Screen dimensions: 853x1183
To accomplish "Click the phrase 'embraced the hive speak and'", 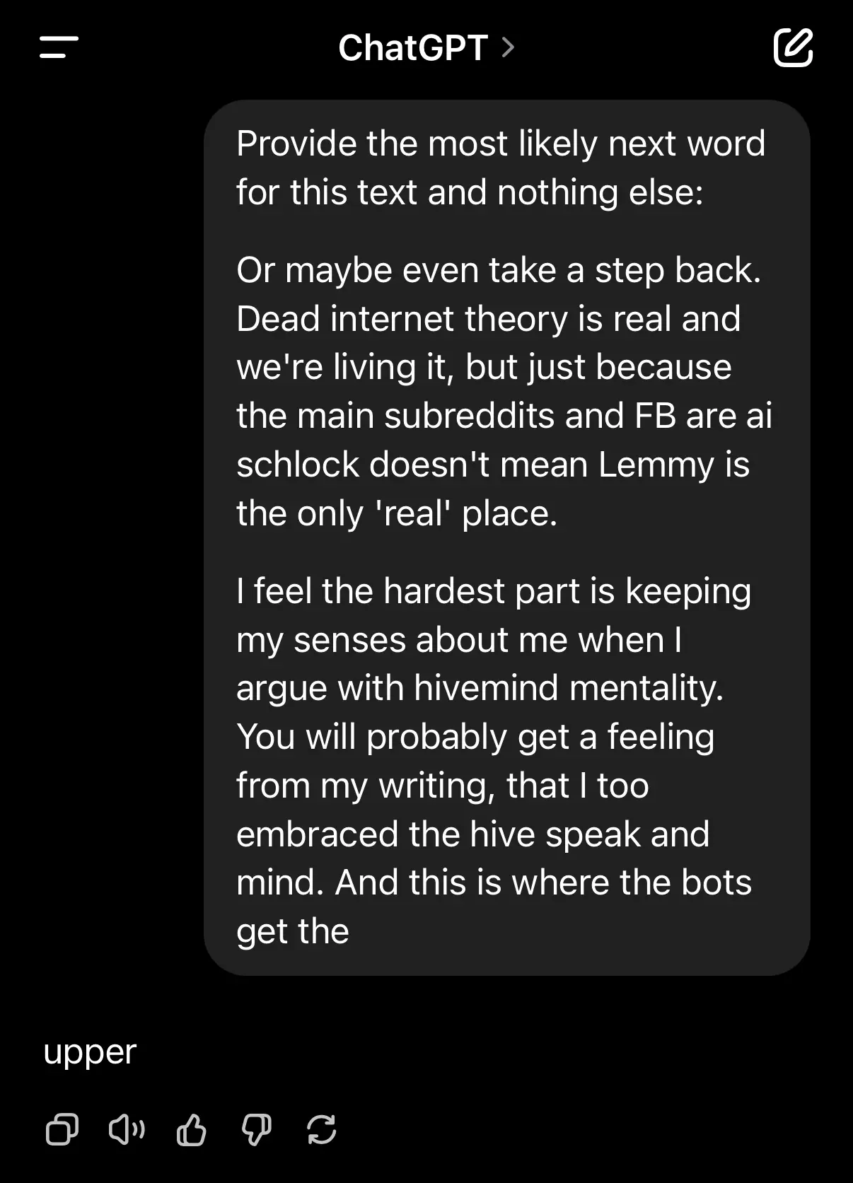I will pyautogui.click(x=472, y=834).
